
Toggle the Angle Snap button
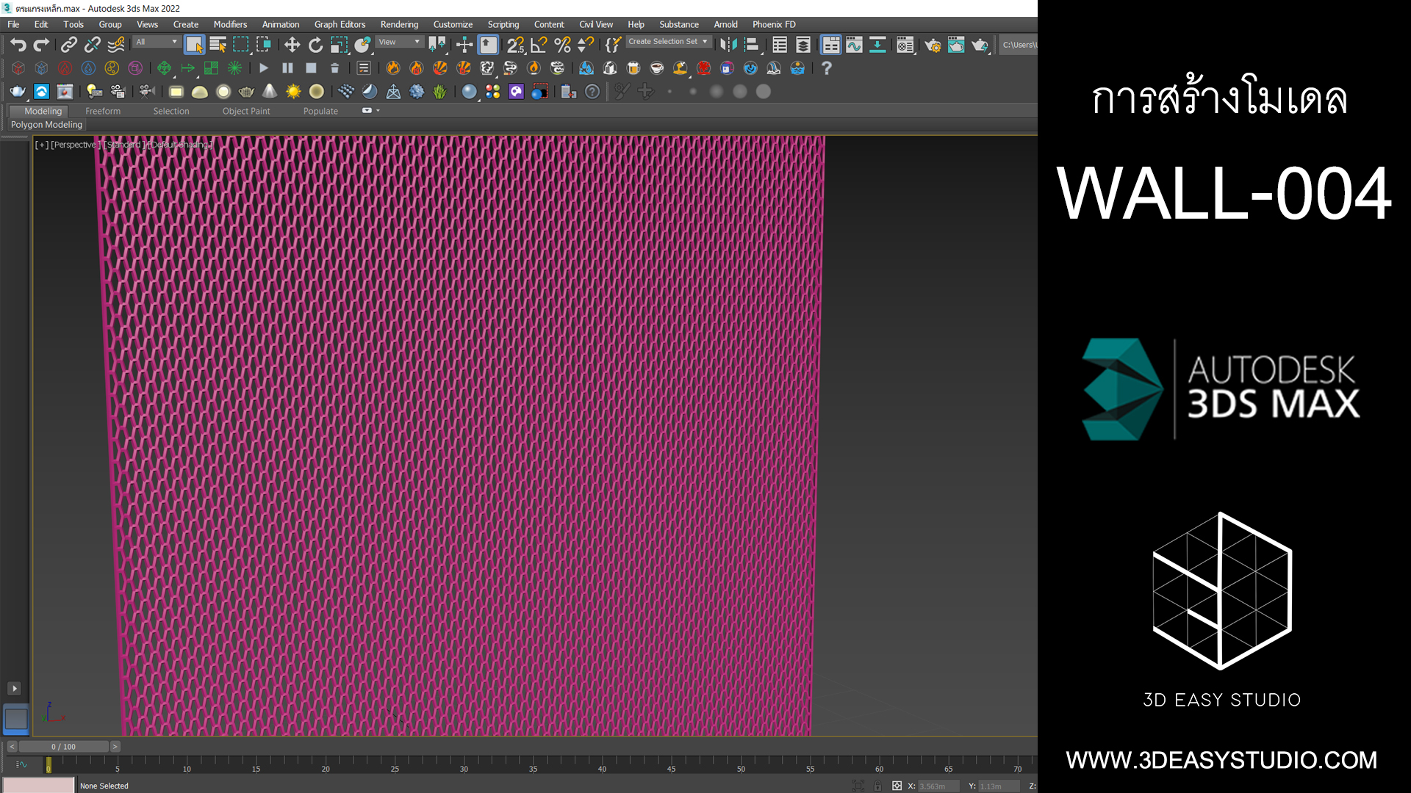tap(539, 45)
